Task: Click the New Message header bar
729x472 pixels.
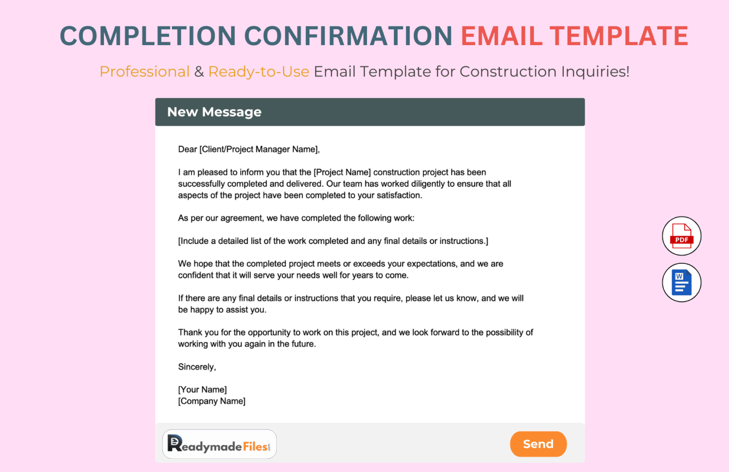Action: click(x=370, y=112)
